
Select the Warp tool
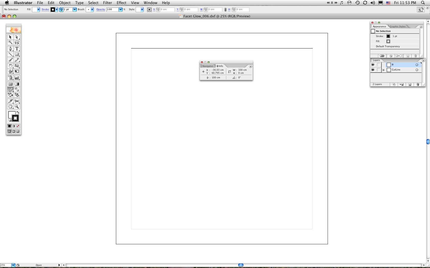click(10, 71)
